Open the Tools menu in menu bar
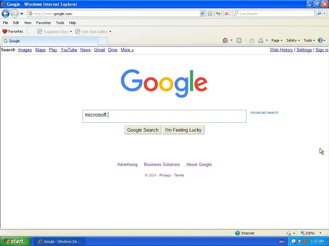 (60, 23)
